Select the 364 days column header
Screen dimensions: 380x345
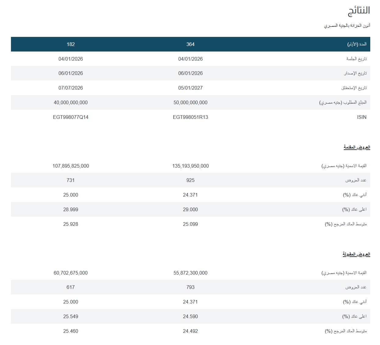click(x=190, y=44)
